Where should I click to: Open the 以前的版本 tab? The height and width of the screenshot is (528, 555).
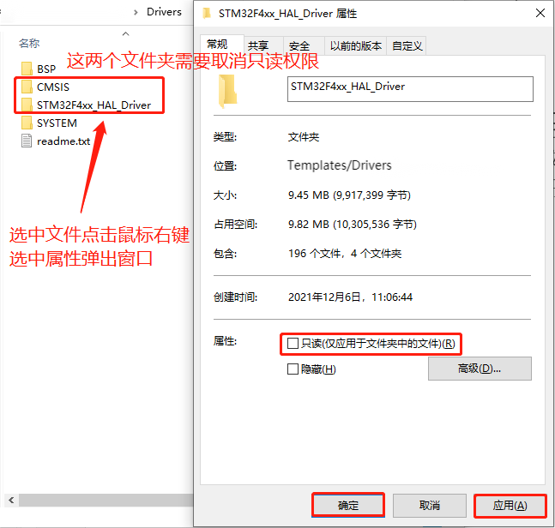[356, 45]
